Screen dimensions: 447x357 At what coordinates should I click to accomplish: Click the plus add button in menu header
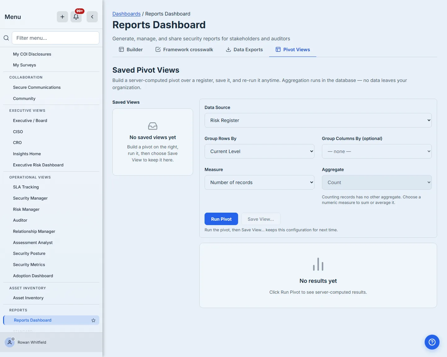pos(62,17)
